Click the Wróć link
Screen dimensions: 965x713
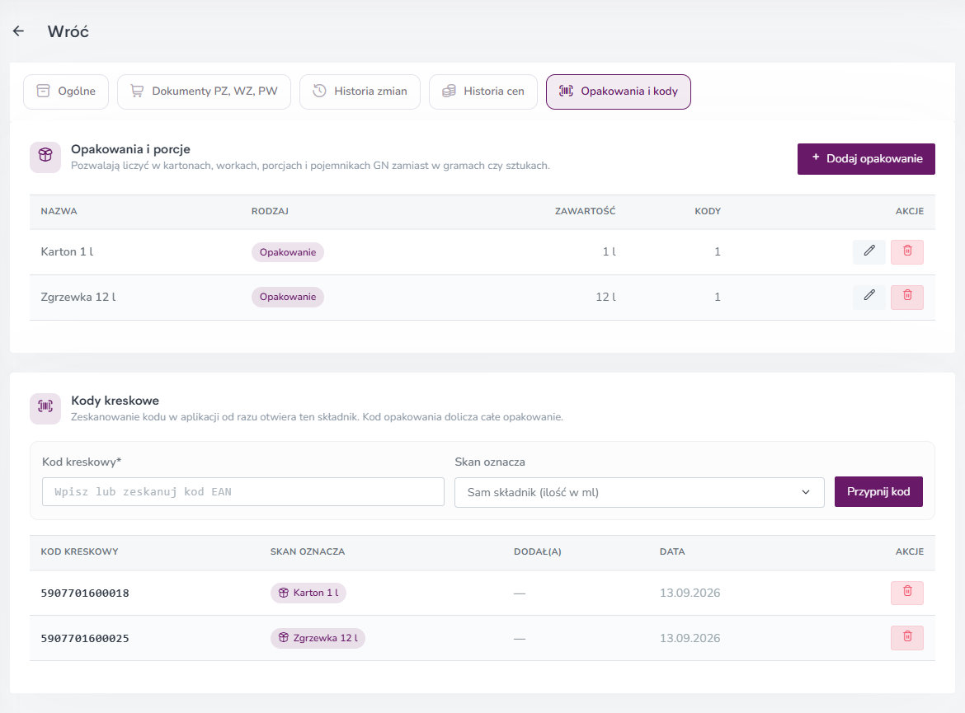pos(68,31)
